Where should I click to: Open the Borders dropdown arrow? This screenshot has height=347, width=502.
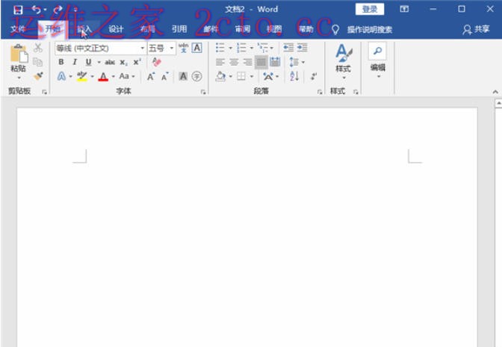(252, 76)
